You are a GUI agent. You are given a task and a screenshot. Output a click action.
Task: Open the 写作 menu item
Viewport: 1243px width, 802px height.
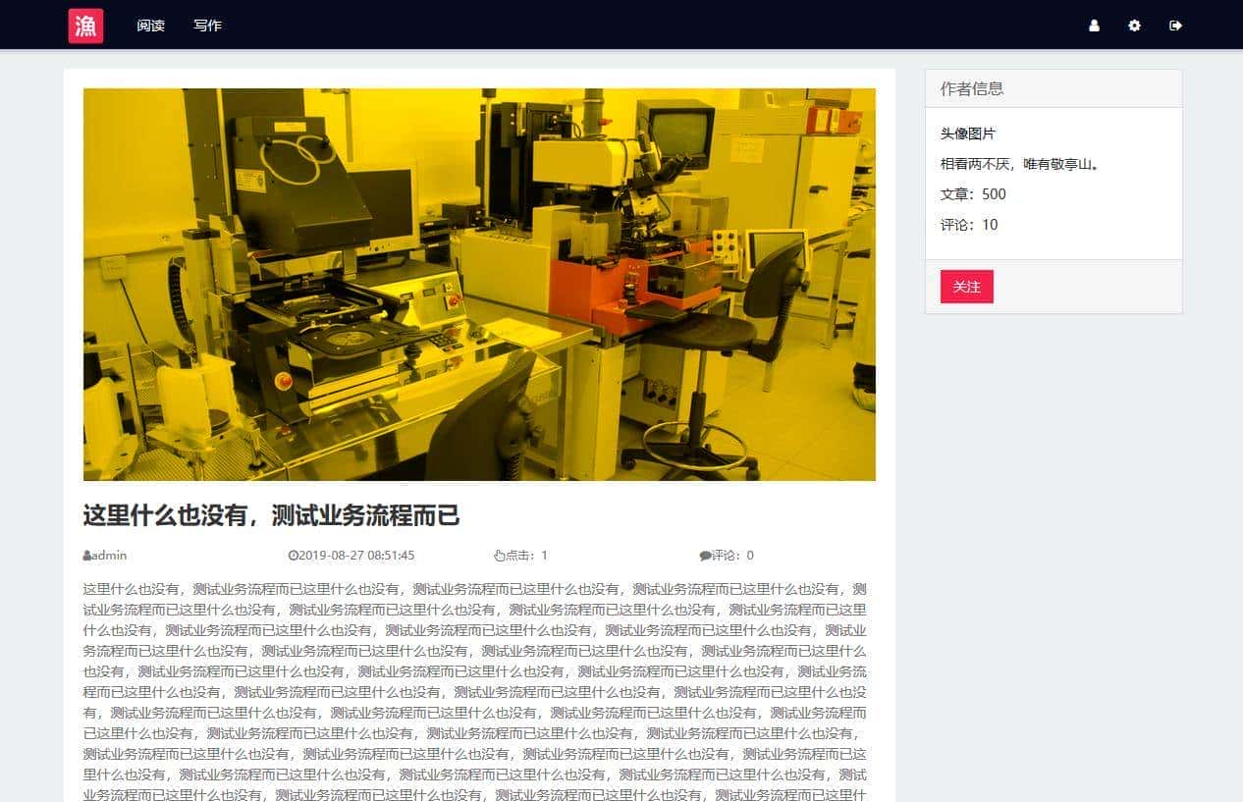pyautogui.click(x=207, y=26)
